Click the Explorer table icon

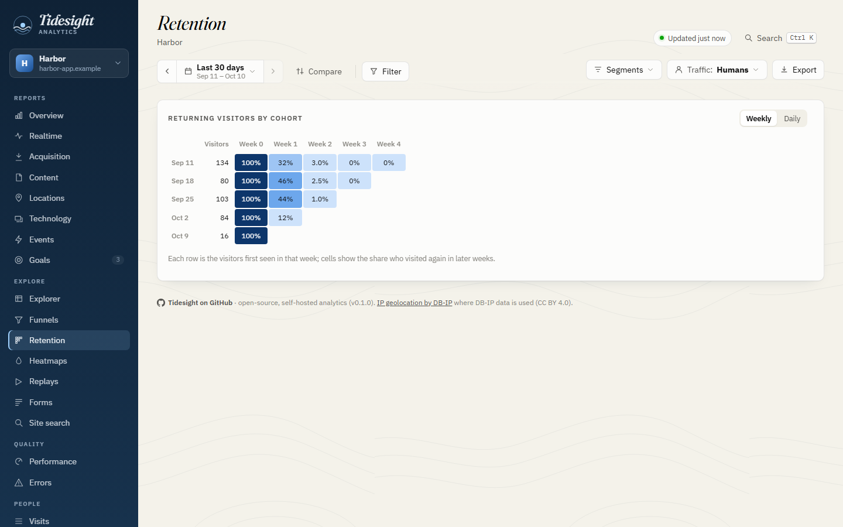point(19,299)
